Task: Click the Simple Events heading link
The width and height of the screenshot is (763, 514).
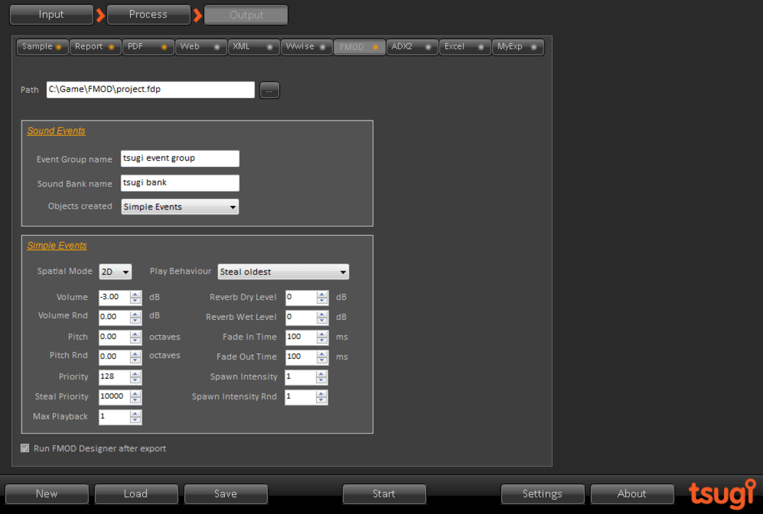Action: (57, 246)
